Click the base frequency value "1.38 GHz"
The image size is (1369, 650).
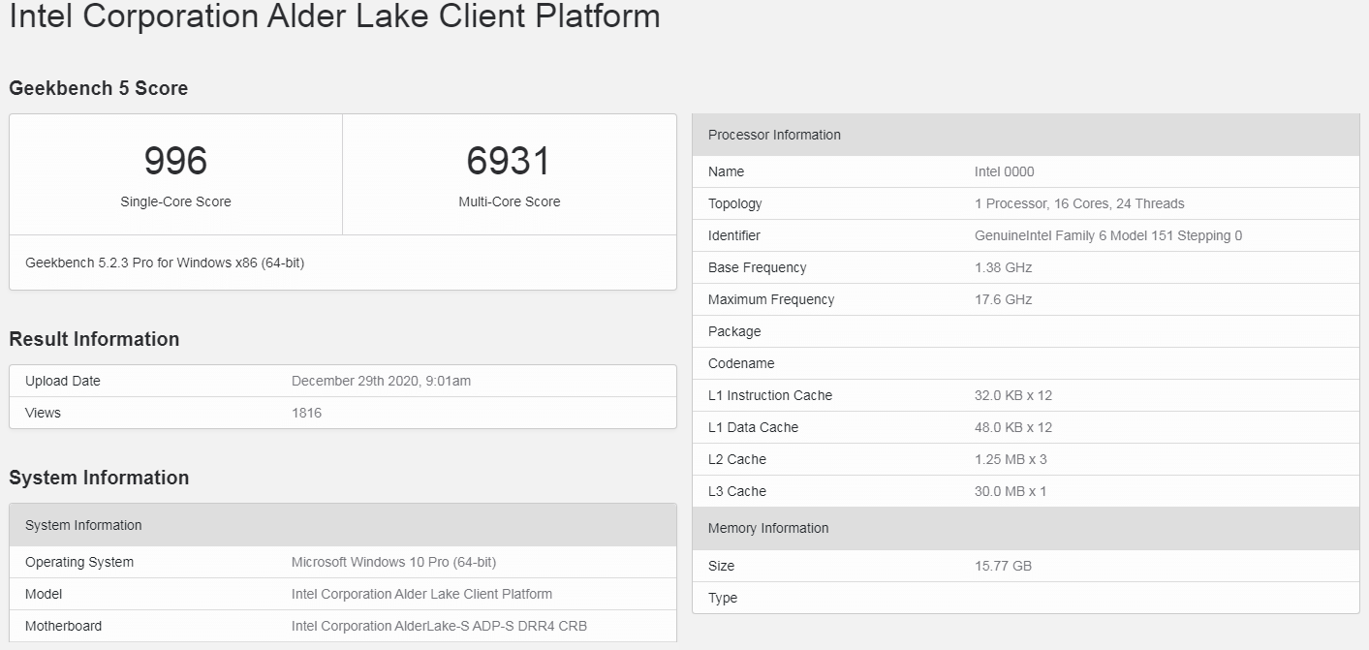click(x=1004, y=267)
